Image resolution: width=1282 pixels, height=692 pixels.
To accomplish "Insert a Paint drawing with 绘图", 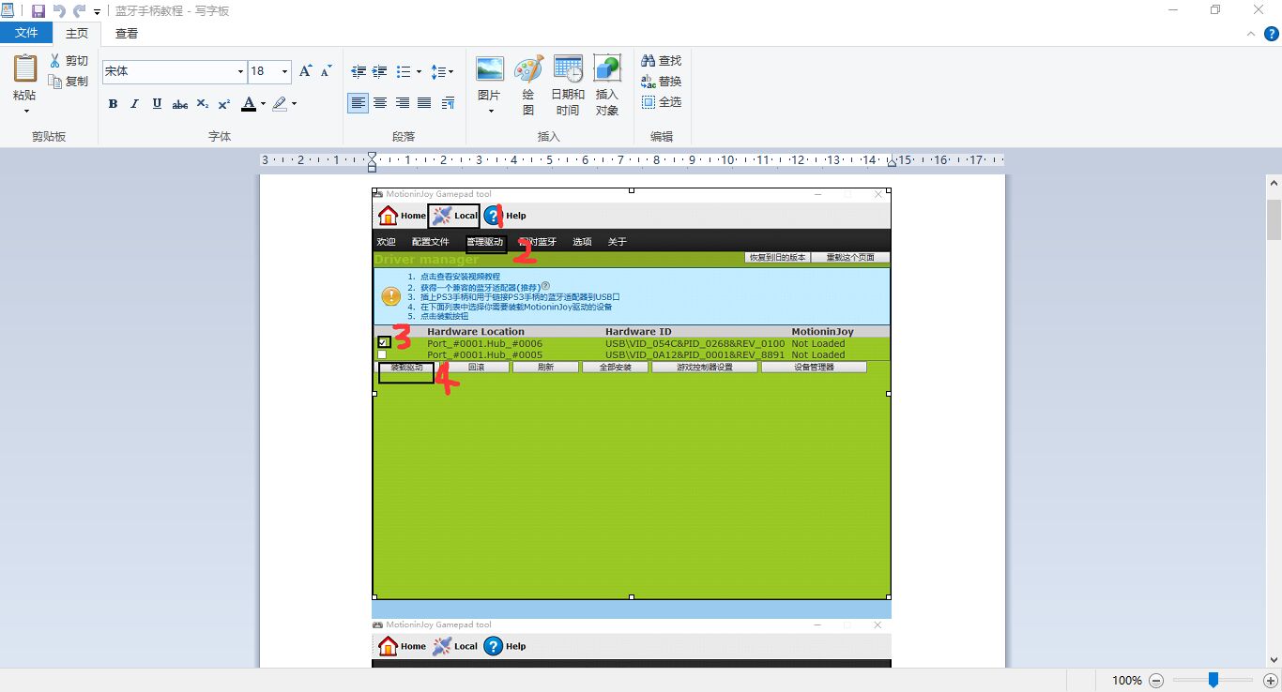I will (528, 85).
